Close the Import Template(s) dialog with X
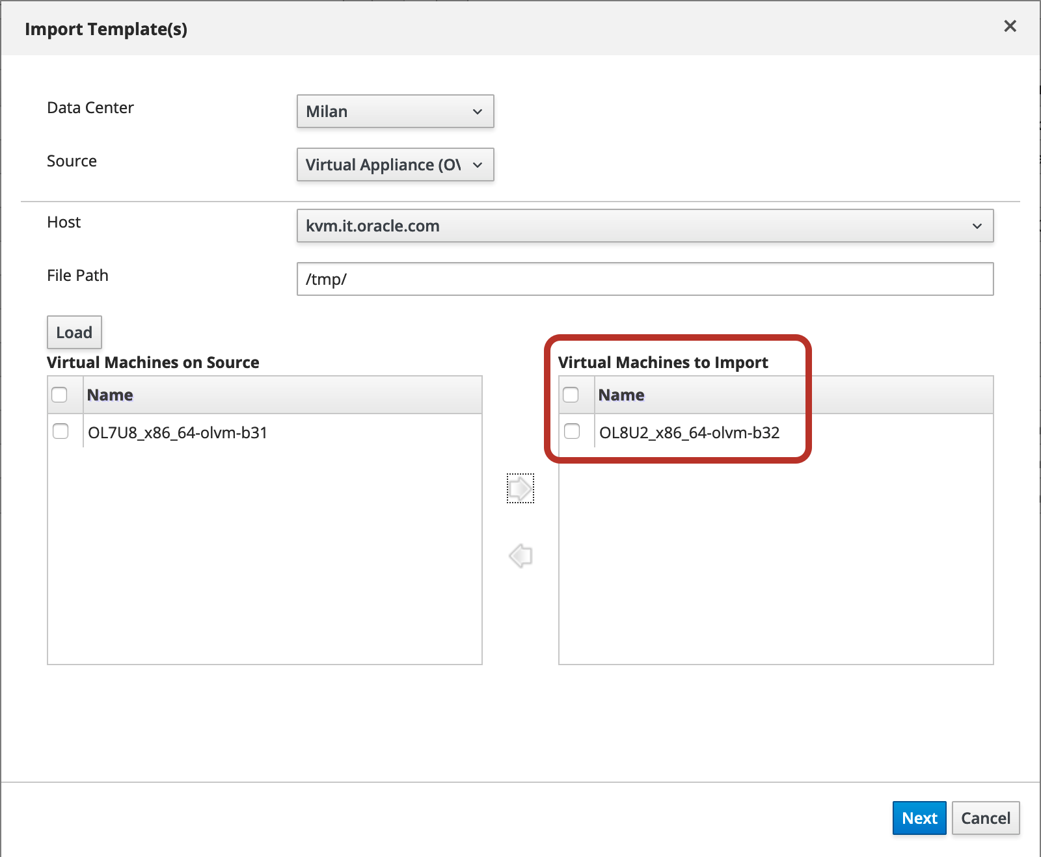1041x857 pixels. 1010,26
